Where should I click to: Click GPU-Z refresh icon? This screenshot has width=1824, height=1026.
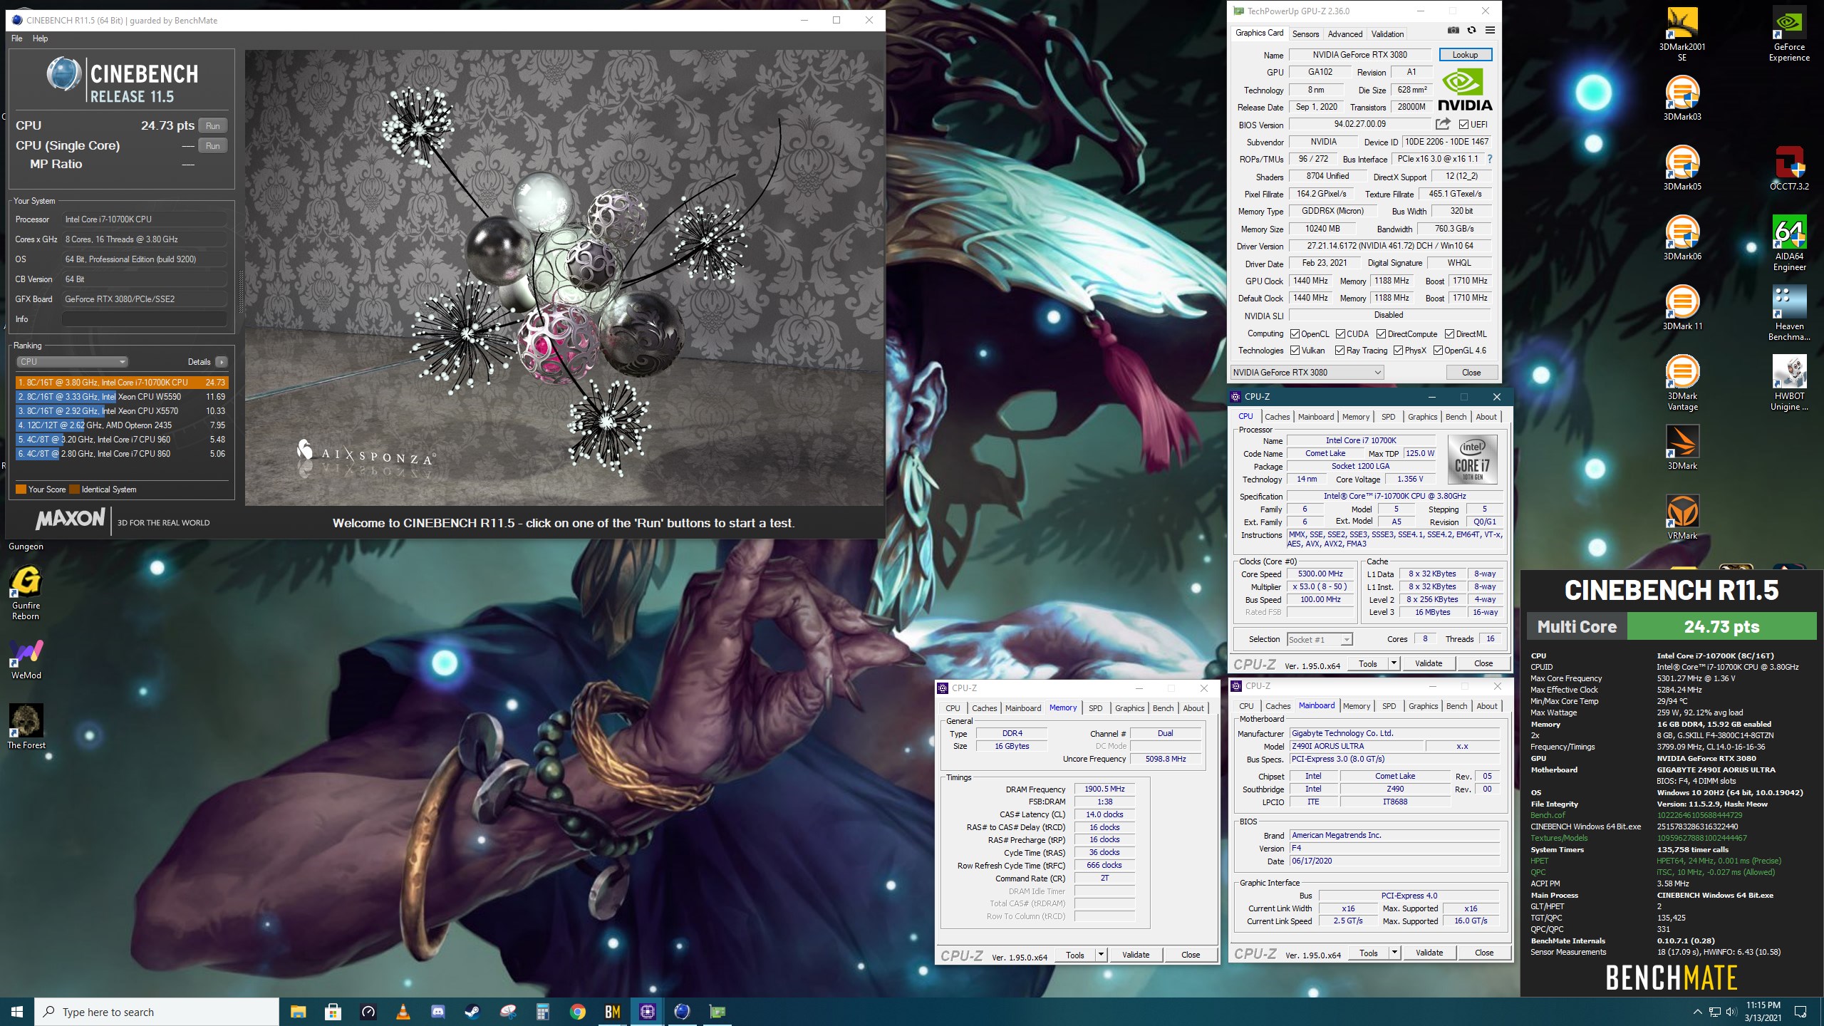[x=1471, y=30]
